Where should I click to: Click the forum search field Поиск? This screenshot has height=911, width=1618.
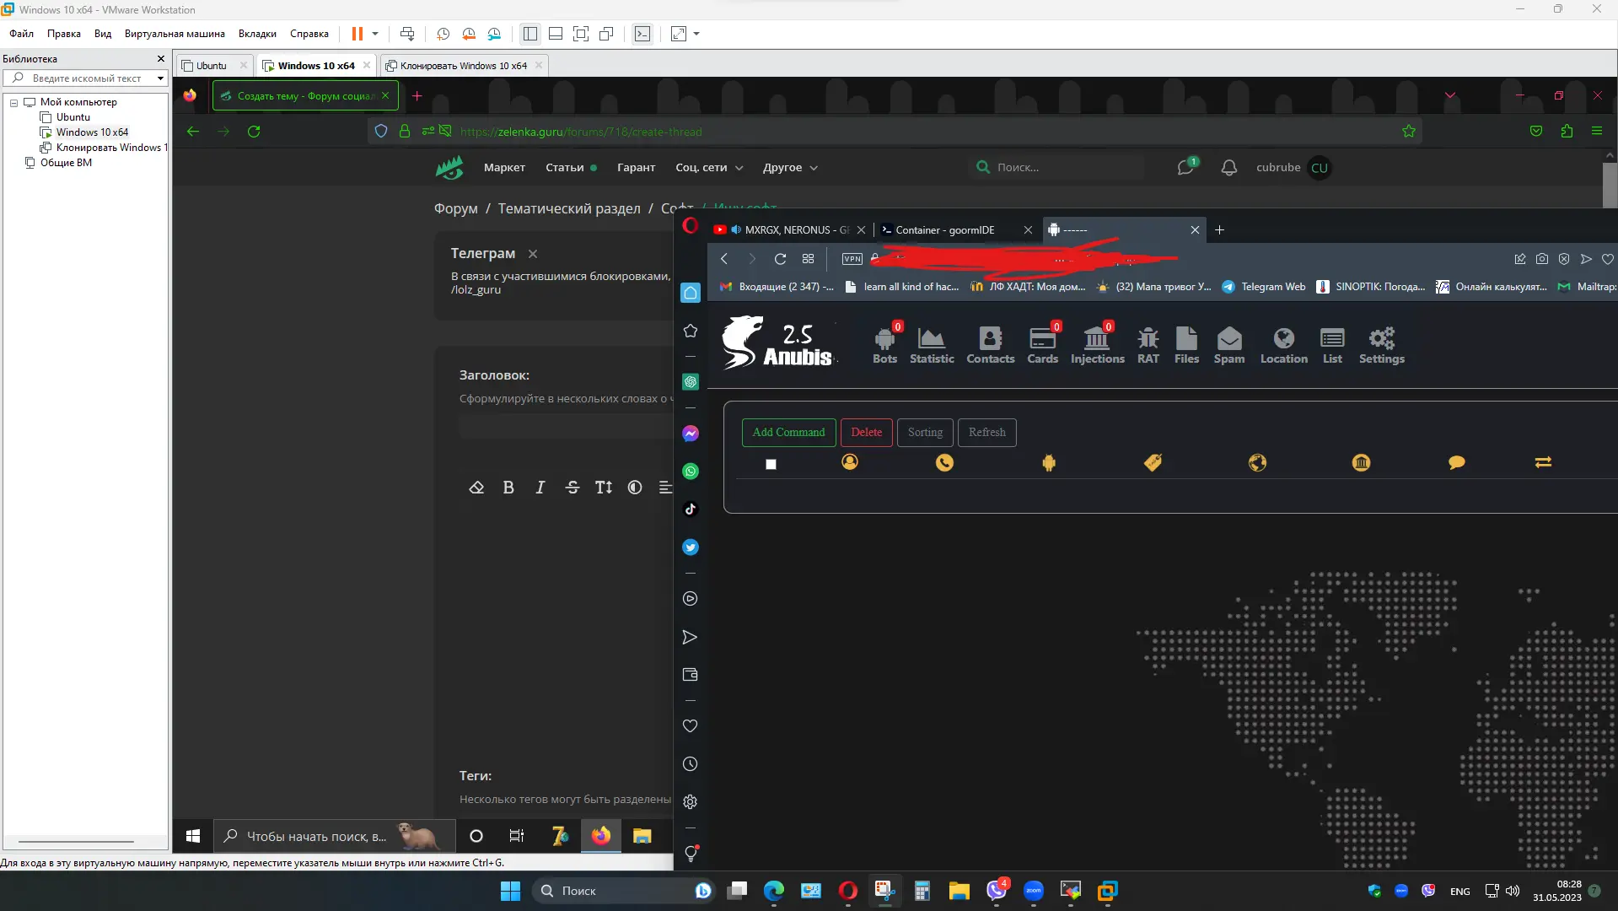point(1056,168)
